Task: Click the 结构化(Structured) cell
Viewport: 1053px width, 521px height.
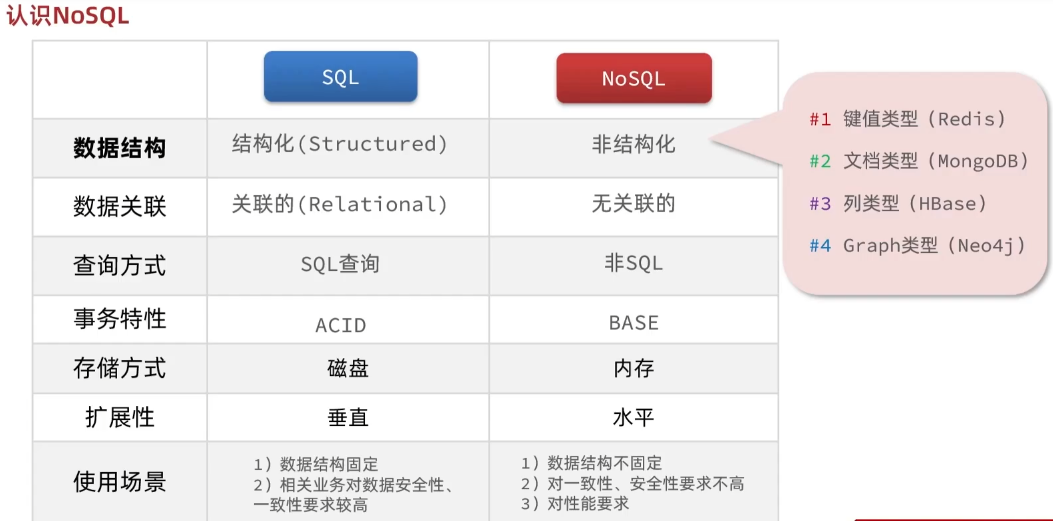Action: tap(340, 144)
